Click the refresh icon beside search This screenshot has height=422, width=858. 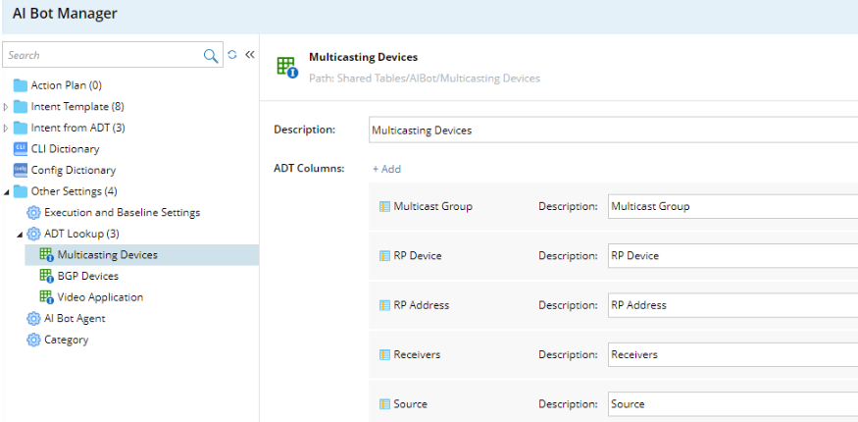232,55
